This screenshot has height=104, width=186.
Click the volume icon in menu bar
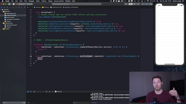158,1
